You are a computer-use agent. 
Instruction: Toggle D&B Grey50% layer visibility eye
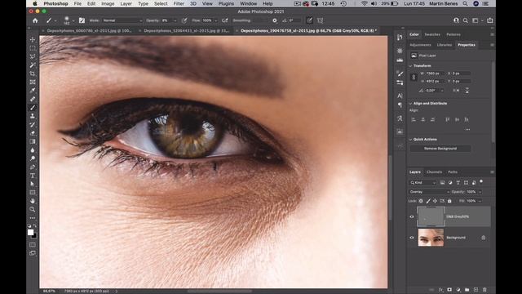(x=412, y=216)
